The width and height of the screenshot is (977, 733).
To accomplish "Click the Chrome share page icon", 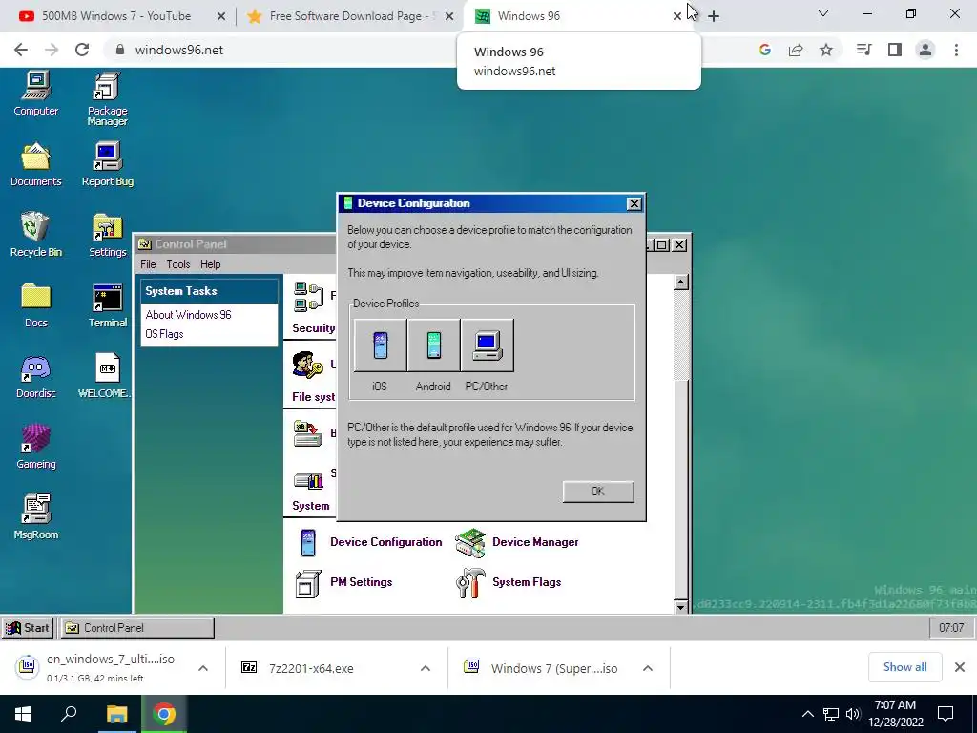I will click(796, 50).
